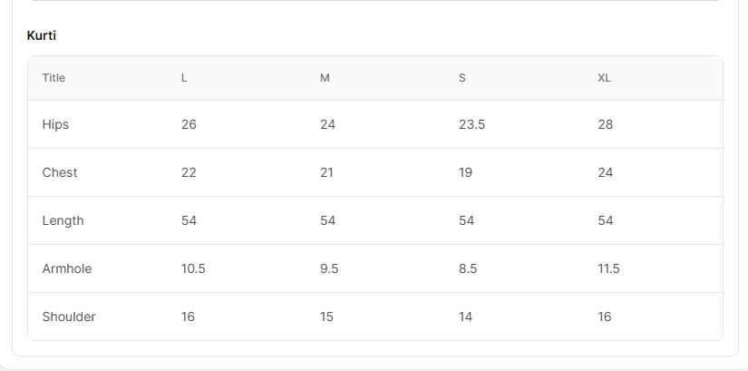The width and height of the screenshot is (748, 371).
Task: Click the Length row label
Action: pyautogui.click(x=63, y=220)
